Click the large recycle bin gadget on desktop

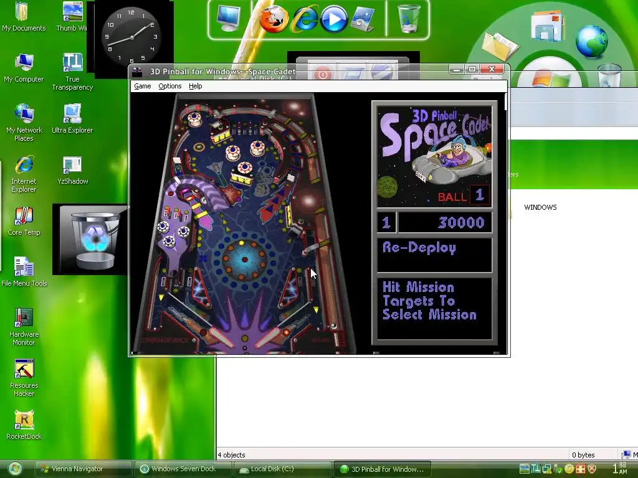tap(95, 240)
